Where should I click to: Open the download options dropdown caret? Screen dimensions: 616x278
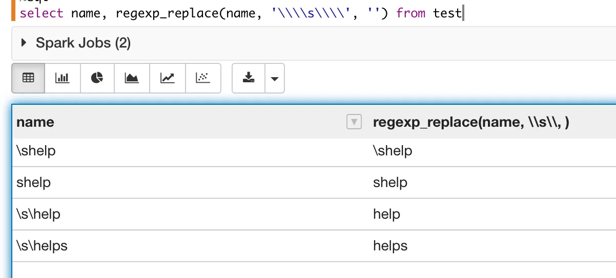click(x=275, y=79)
